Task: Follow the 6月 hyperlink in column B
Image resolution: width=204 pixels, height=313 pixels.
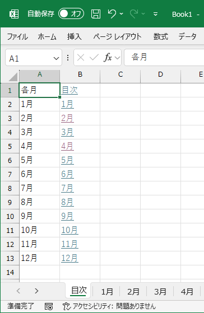Action: tap(67, 174)
